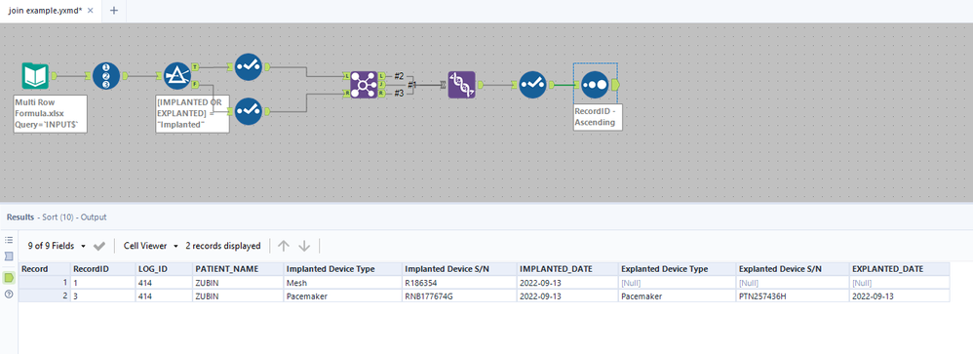Click the RecordID - Ascending annotation
The height and width of the screenshot is (354, 973).
(x=597, y=117)
